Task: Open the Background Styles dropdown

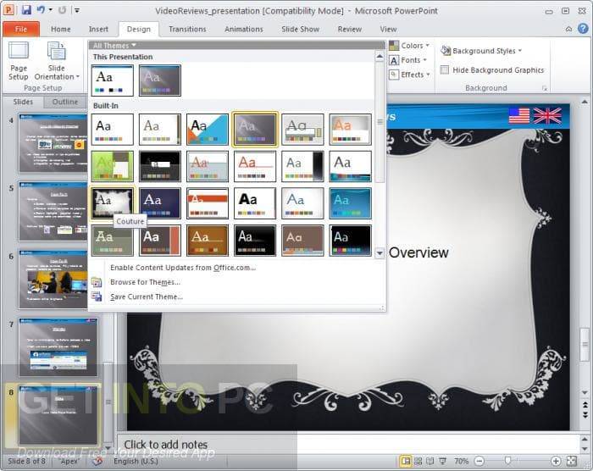Action: 483,52
